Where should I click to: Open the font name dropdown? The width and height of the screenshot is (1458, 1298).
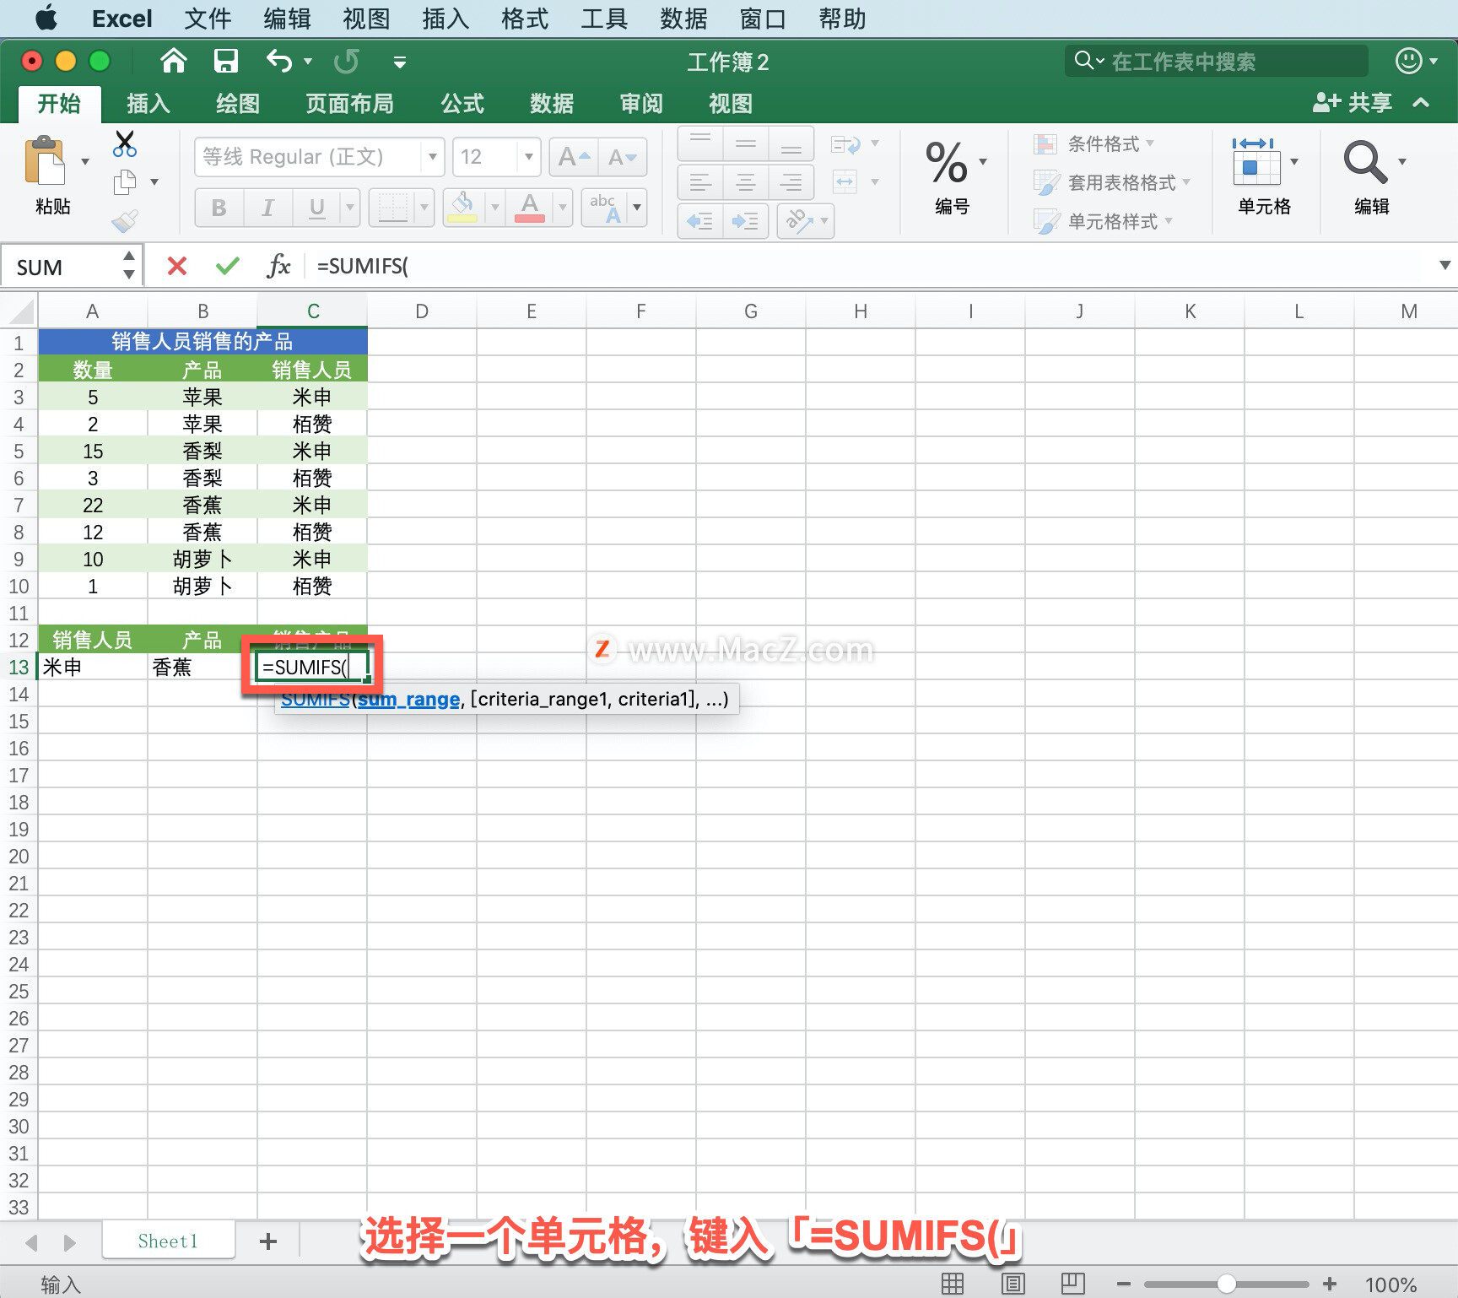click(432, 157)
